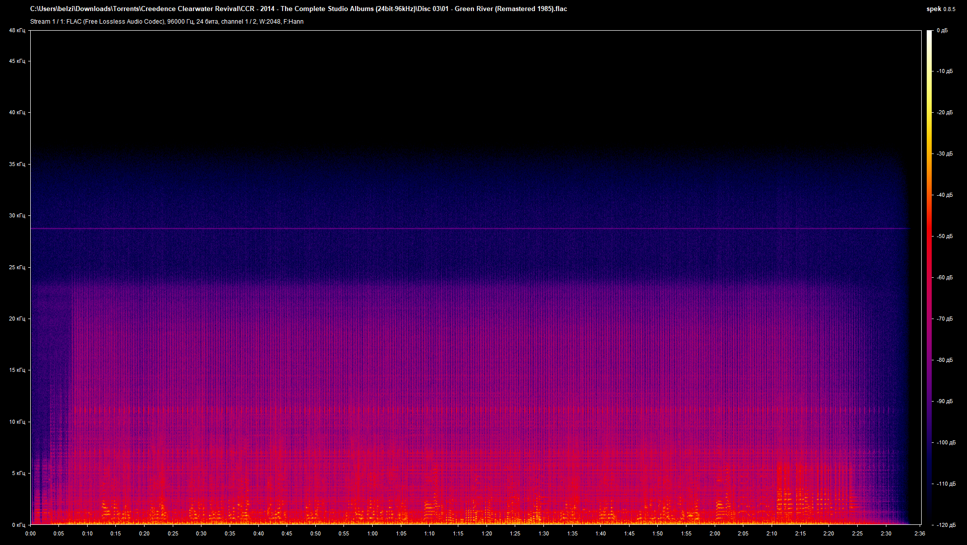Click the spek 0.8.5 version label

[x=940, y=9]
